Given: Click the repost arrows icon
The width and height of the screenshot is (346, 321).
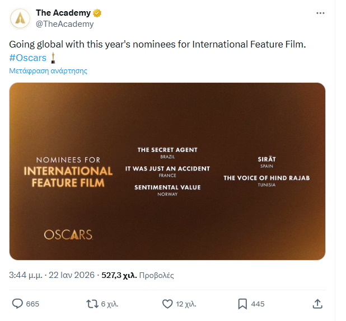Looking at the screenshot, I should coord(92,304).
